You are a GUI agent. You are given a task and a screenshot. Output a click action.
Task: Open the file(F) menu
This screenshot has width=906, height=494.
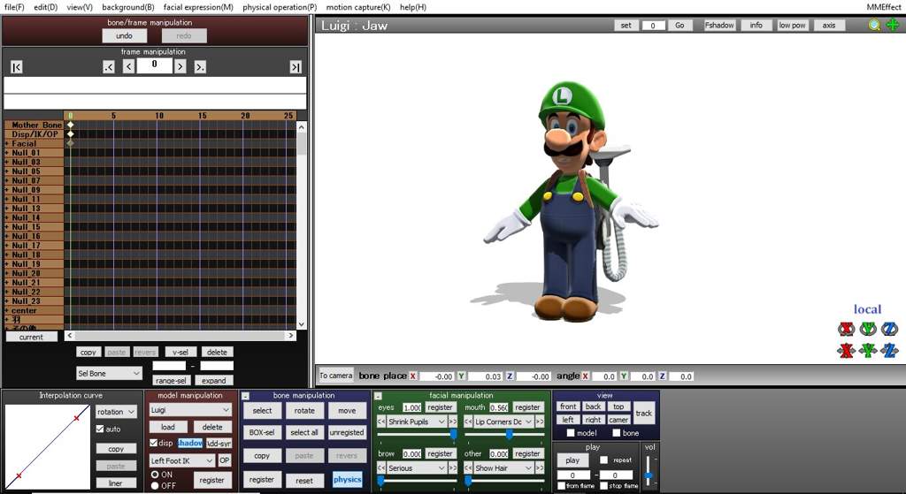pyautogui.click(x=14, y=7)
